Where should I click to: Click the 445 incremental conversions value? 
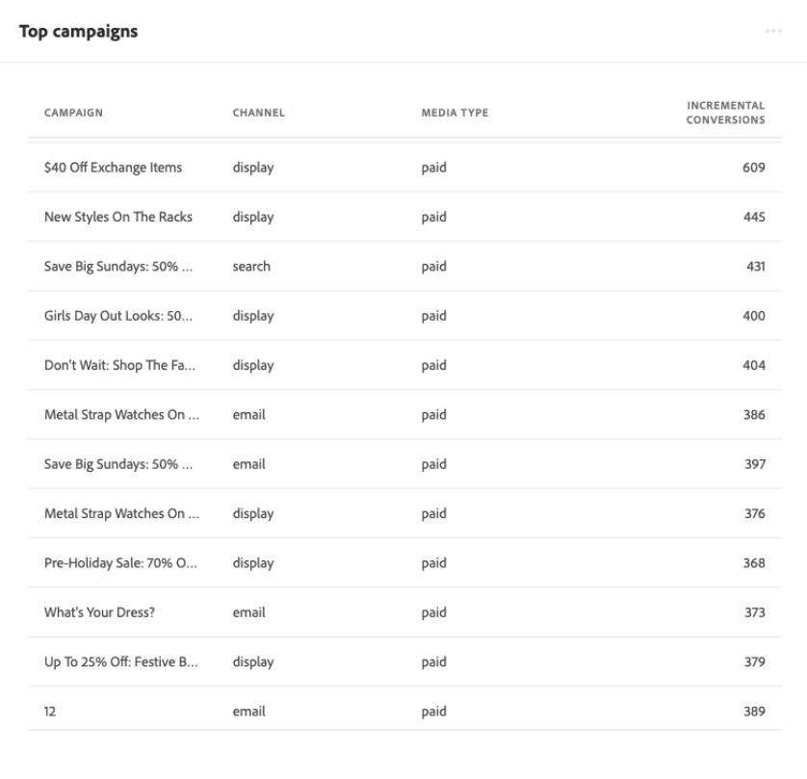pos(754,217)
